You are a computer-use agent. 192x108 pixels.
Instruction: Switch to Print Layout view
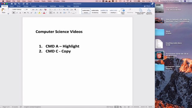(x=116, y=107)
